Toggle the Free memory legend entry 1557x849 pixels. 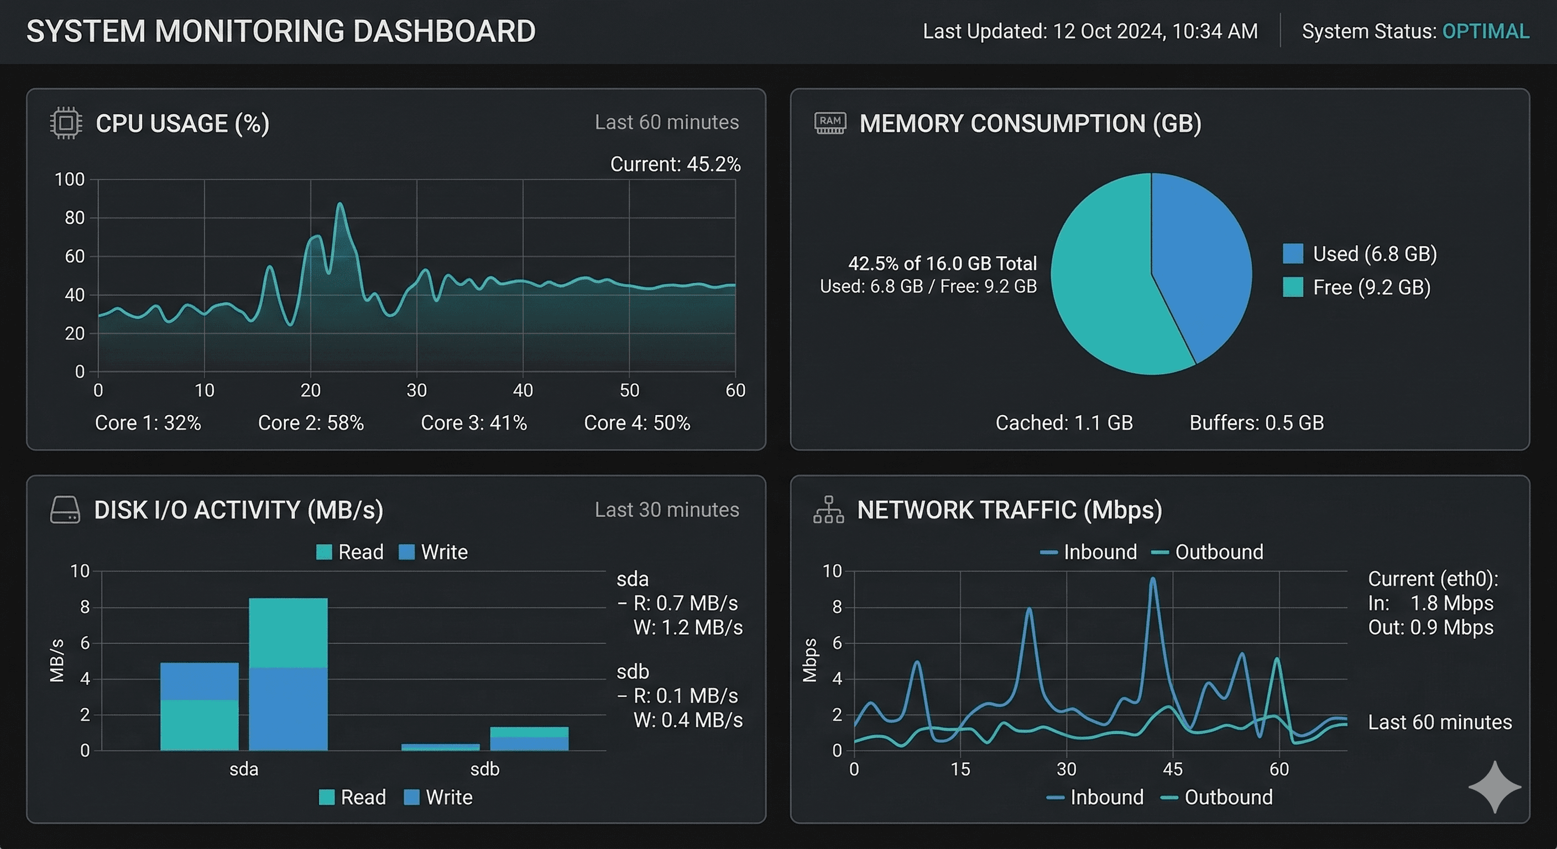point(1356,287)
